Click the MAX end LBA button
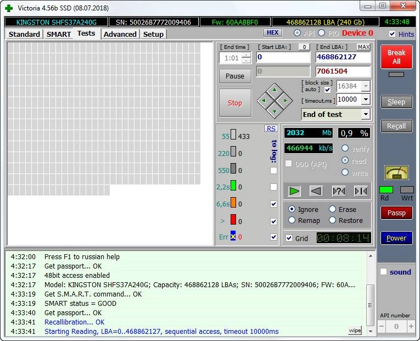The image size is (420, 341). point(363,47)
